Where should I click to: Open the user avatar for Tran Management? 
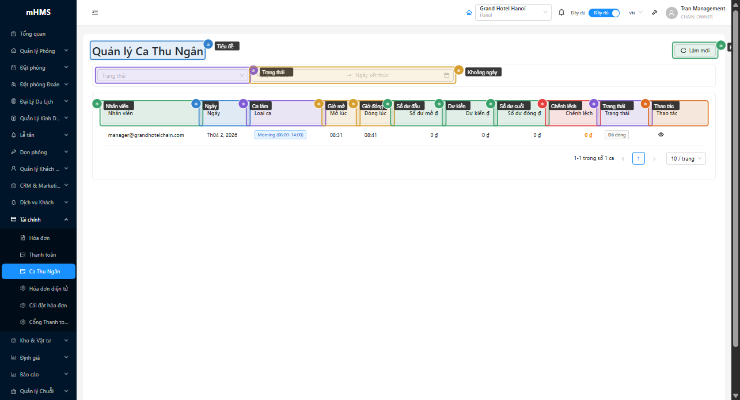tap(671, 13)
